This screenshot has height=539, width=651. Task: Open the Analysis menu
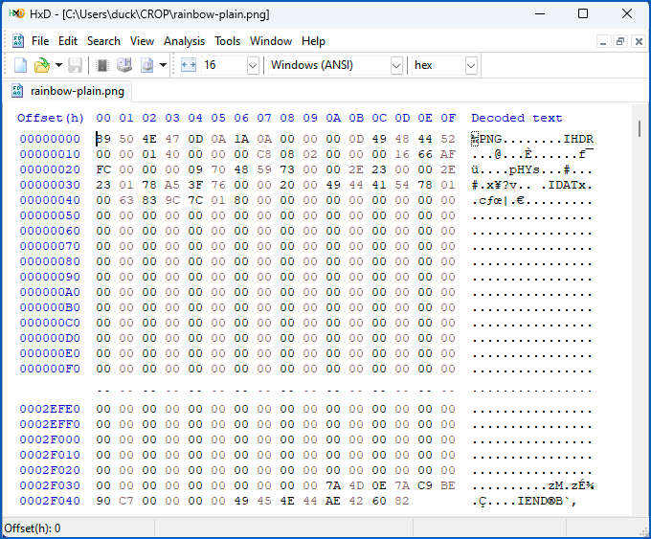click(184, 41)
